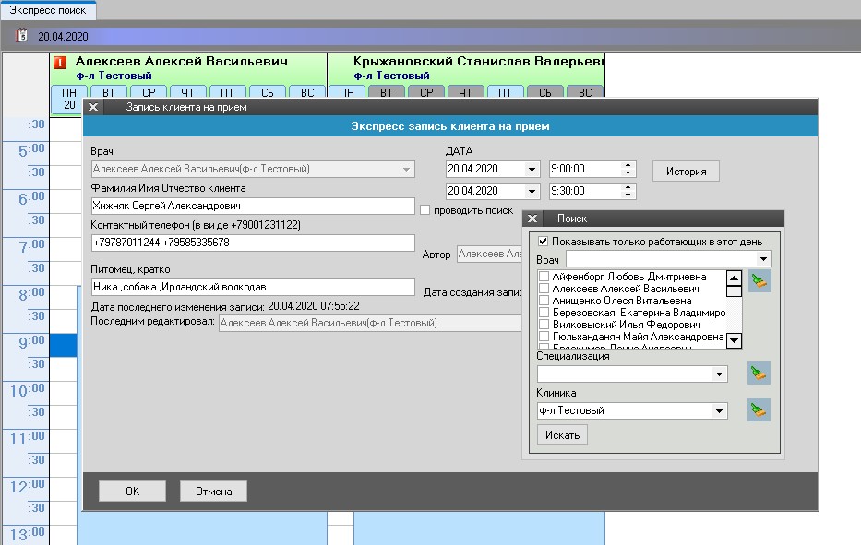The width and height of the screenshot is (861, 545).
Task: Expand the Специализация dropdown
Action: pos(720,374)
